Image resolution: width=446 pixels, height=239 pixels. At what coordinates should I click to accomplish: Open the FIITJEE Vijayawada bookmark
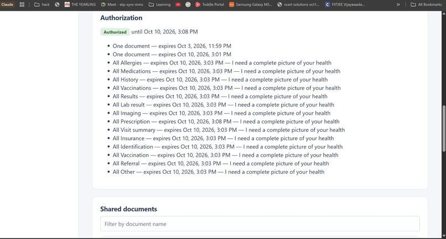tap(345, 4)
